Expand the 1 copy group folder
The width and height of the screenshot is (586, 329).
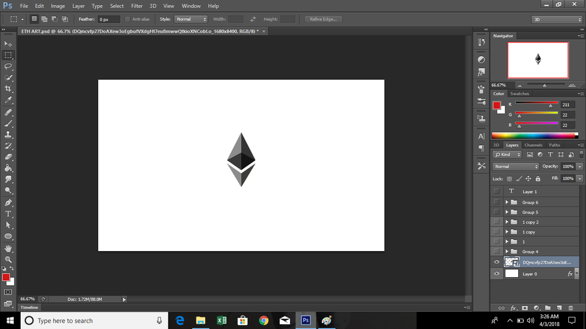click(507, 232)
